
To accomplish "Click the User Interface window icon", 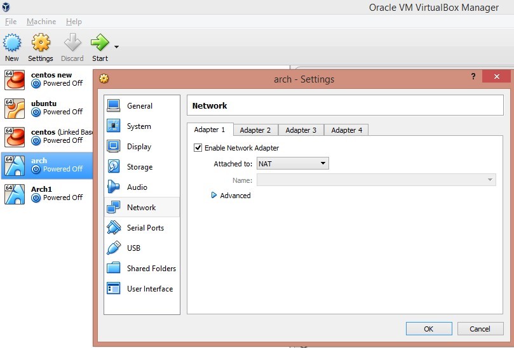I will [x=114, y=288].
